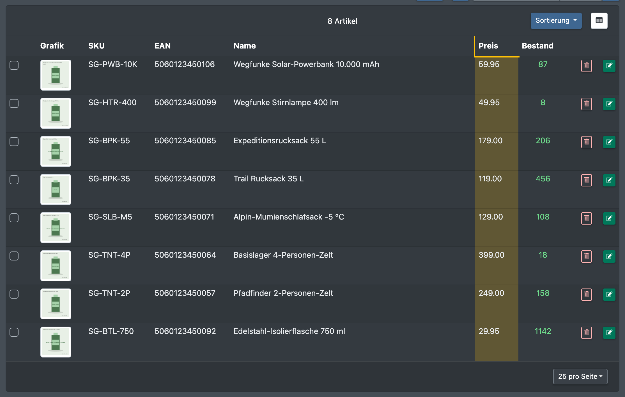
Task: Click the SKU column header
Action: [x=96, y=46]
